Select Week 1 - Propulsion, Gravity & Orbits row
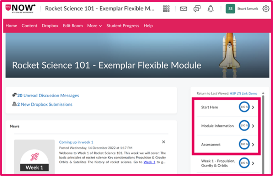The height and width of the screenshot is (176, 273). [x=227, y=163]
